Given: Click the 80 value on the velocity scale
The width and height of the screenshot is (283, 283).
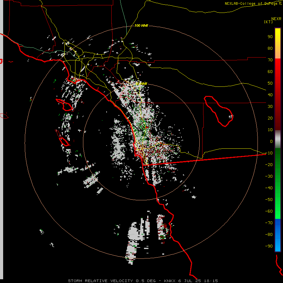Looking at the screenshot, I should [x=270, y=48].
